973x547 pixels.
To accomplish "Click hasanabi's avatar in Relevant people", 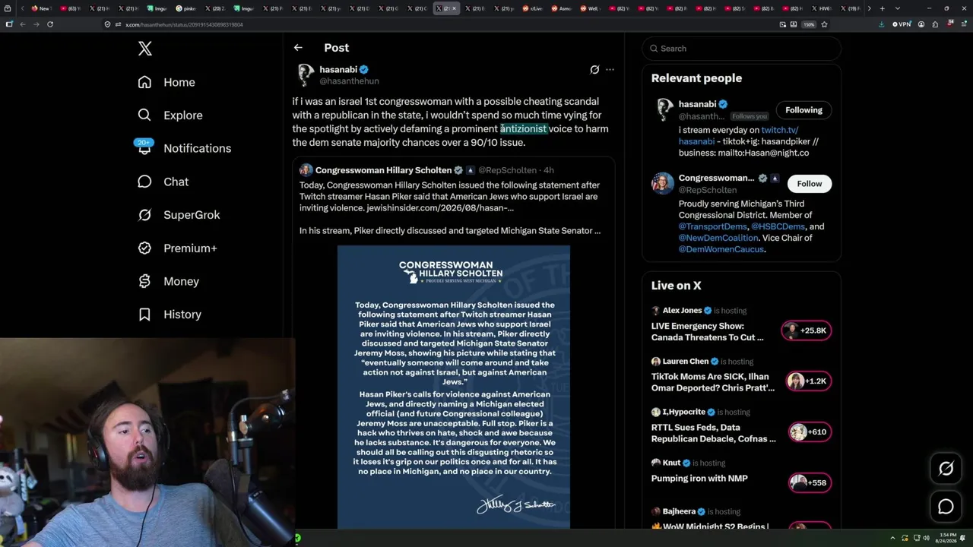I will click(664, 110).
